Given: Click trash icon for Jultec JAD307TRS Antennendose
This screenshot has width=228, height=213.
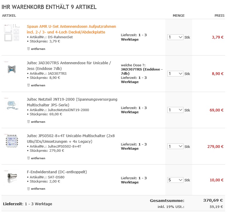Looking at the screenshot, I should point(29,85).
